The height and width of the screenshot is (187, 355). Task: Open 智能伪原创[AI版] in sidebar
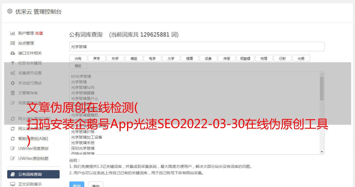[x=33, y=139]
